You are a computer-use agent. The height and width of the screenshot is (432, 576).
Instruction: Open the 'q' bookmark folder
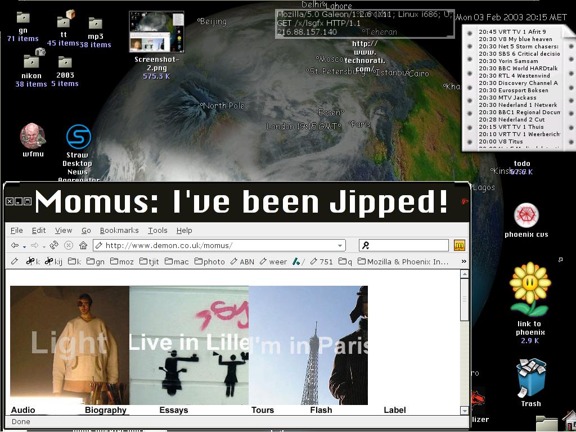(345, 262)
